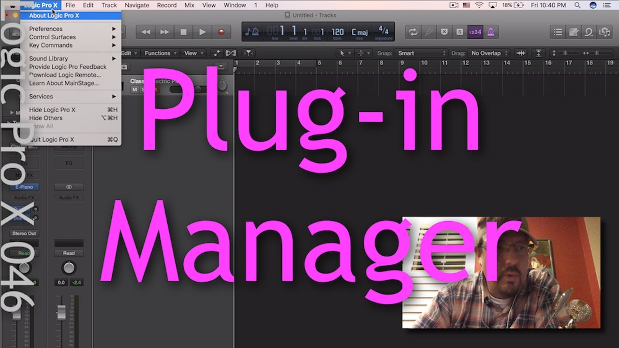Open the tracks area Edit menu
Viewport: 619px width, 348px height.
129,53
